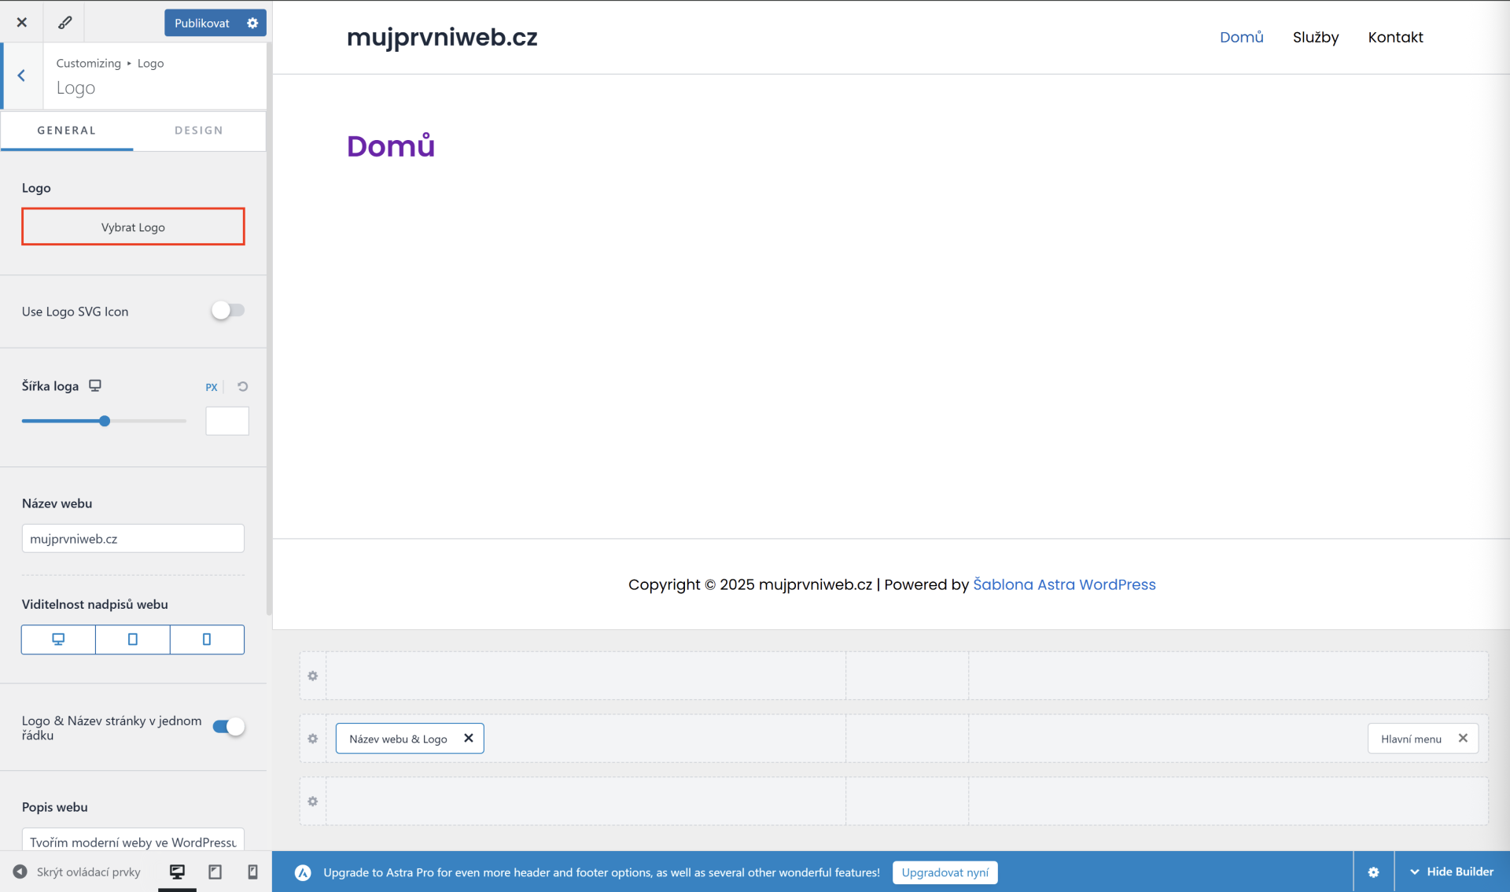Viewport: 1510px width, 892px height.
Task: Remove Název webu & Logo element
Action: (469, 738)
